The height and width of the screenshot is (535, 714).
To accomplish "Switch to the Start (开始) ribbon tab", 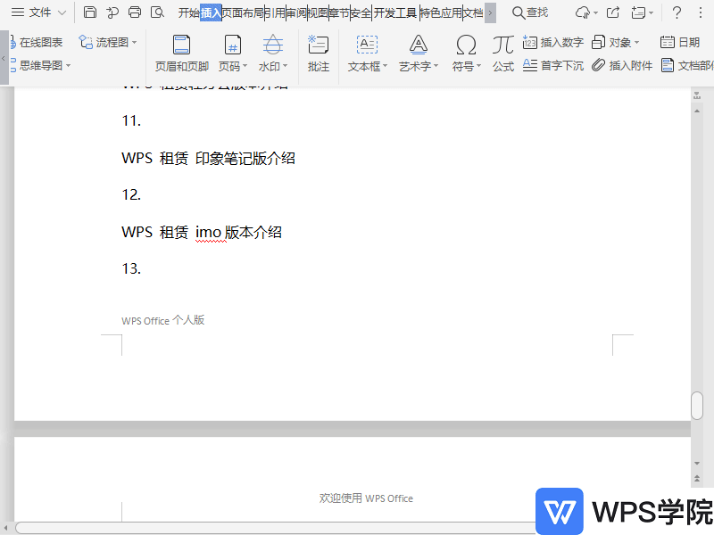I will point(188,12).
